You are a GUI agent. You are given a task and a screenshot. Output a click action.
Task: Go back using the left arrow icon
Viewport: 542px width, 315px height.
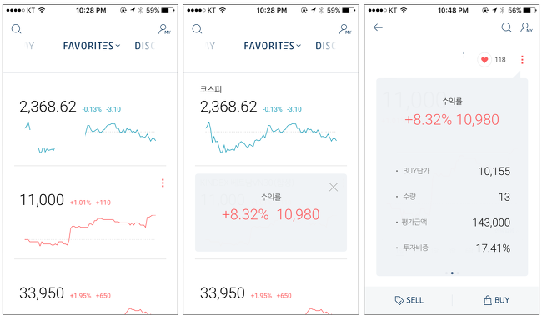coord(378,27)
